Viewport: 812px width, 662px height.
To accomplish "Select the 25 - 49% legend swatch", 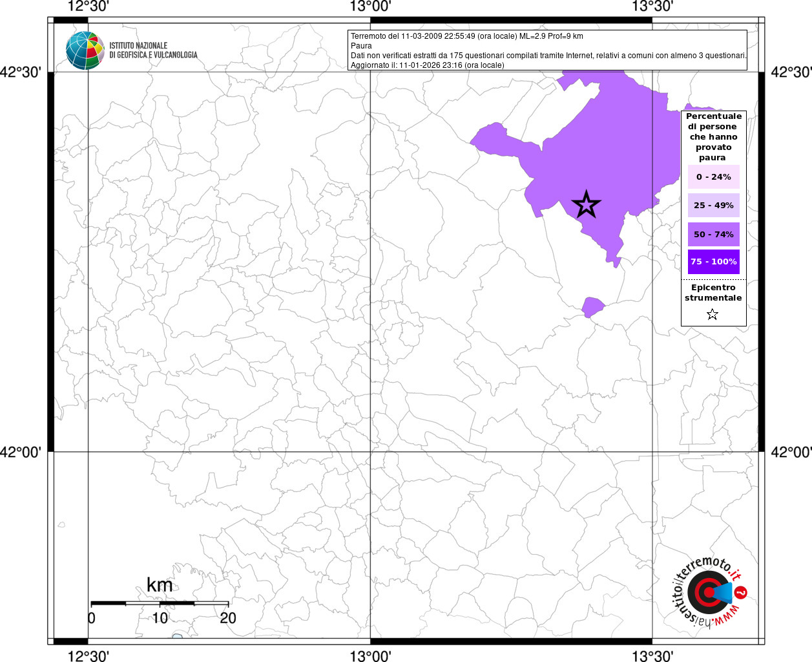I will tap(714, 205).
